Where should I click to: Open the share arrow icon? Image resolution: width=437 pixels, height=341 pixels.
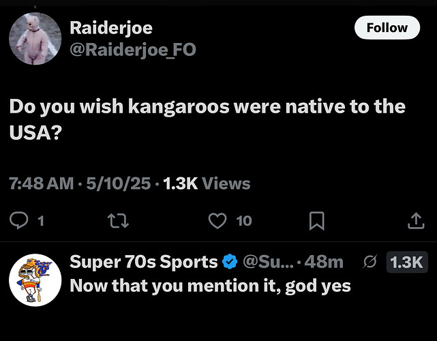coord(416,221)
